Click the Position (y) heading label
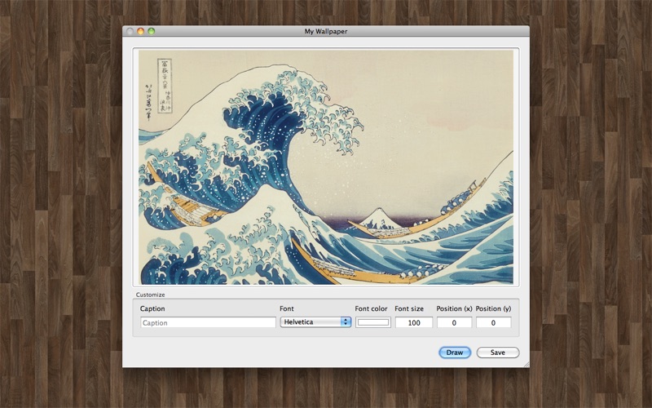Screen dimensions: 652x408 click(493, 308)
